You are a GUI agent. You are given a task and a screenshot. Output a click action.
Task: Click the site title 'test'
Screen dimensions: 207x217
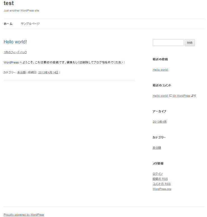pyautogui.click(x=9, y=3)
